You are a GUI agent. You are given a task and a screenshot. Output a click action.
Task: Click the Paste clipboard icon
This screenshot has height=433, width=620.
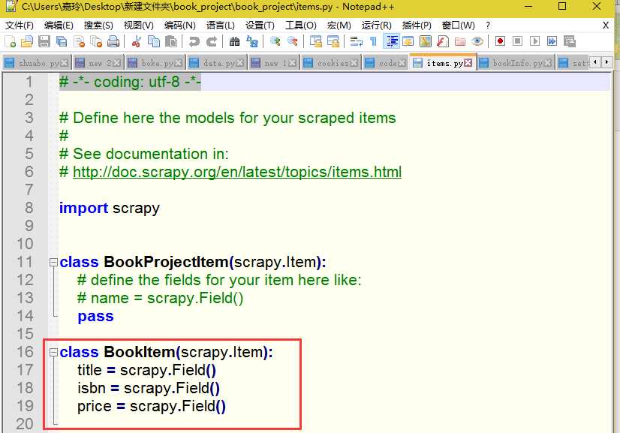click(x=171, y=41)
